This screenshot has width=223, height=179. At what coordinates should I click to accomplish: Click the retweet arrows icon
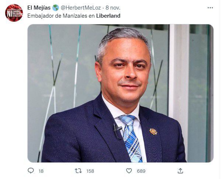point(78,171)
